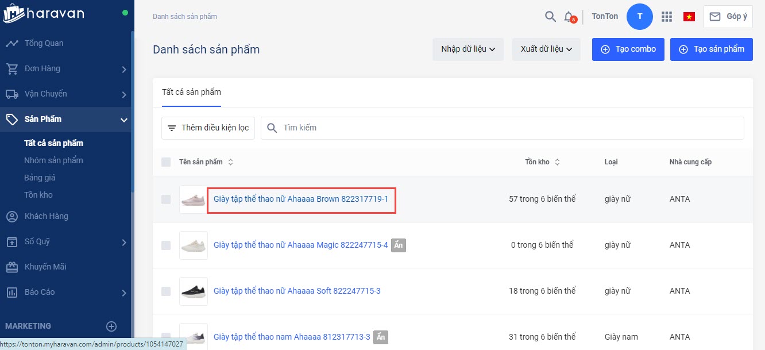
Task: Expand the Vận Chuyển submenu arrow
Action: pos(124,95)
